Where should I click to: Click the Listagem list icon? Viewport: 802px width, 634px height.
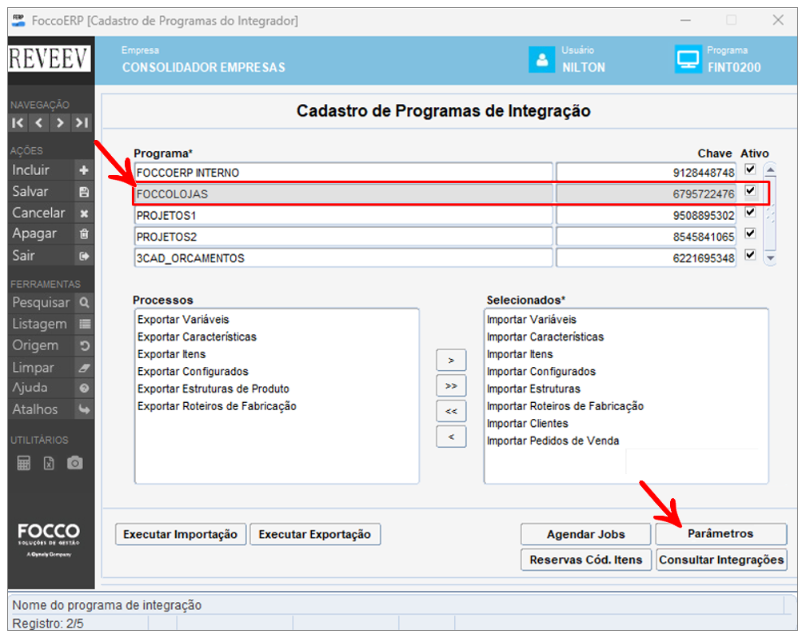pyautogui.click(x=84, y=324)
